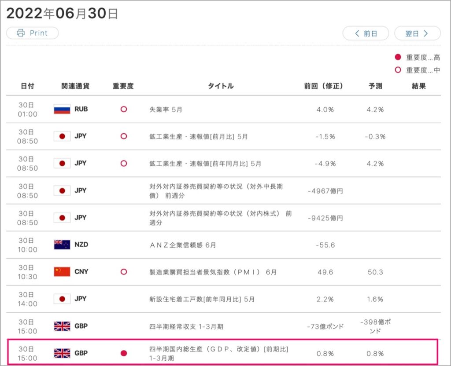Click forecast value -0.3%
Image resolution: width=451 pixels, height=366 pixels.
point(375,136)
